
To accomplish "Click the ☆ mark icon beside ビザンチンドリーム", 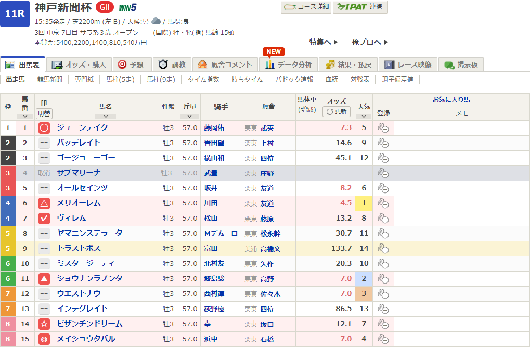I will pyautogui.click(x=44, y=324).
